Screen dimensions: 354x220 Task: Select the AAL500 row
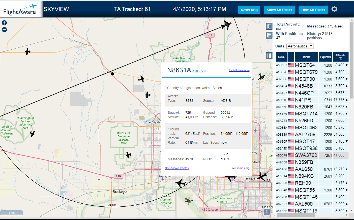312,204
